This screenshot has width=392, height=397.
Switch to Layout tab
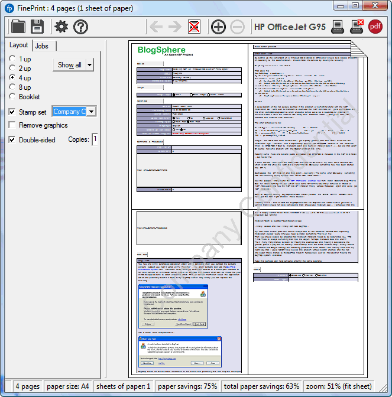point(18,45)
